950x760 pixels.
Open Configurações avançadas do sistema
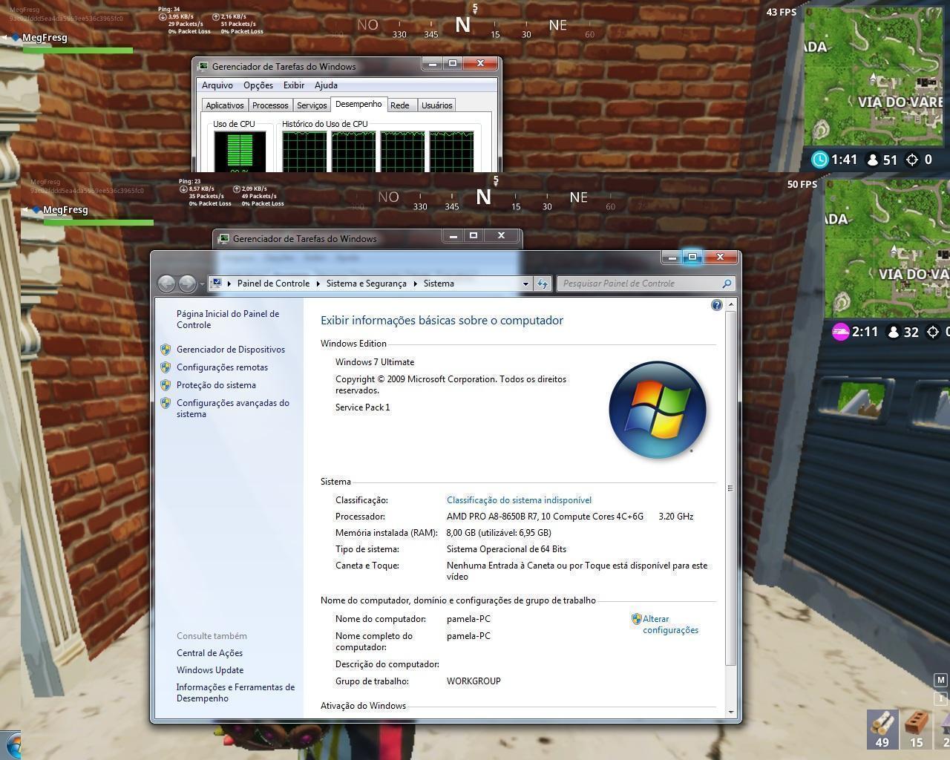(x=233, y=408)
